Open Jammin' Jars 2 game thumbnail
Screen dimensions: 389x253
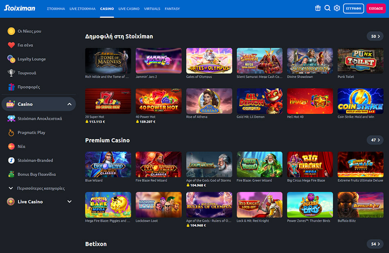coord(158,61)
